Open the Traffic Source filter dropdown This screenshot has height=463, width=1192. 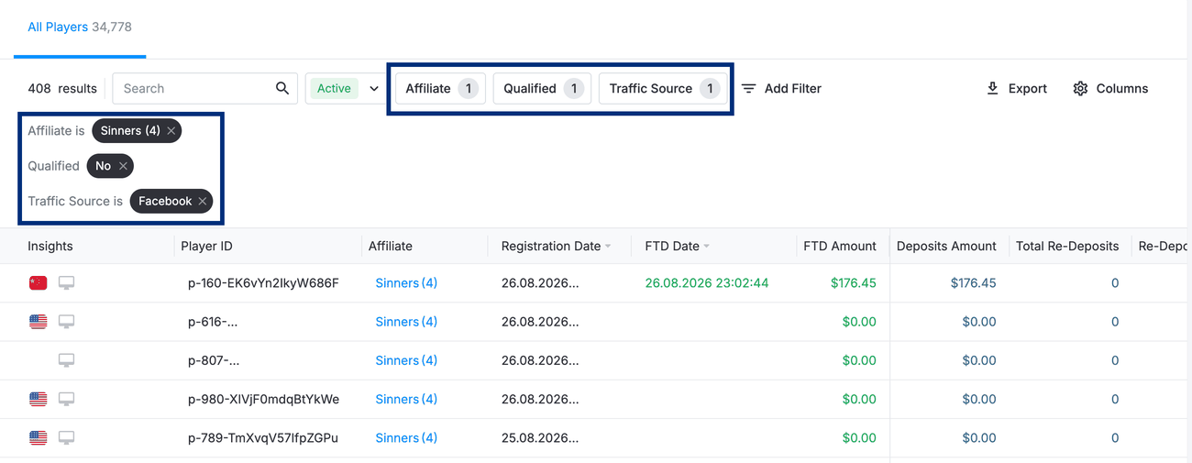[x=665, y=88]
